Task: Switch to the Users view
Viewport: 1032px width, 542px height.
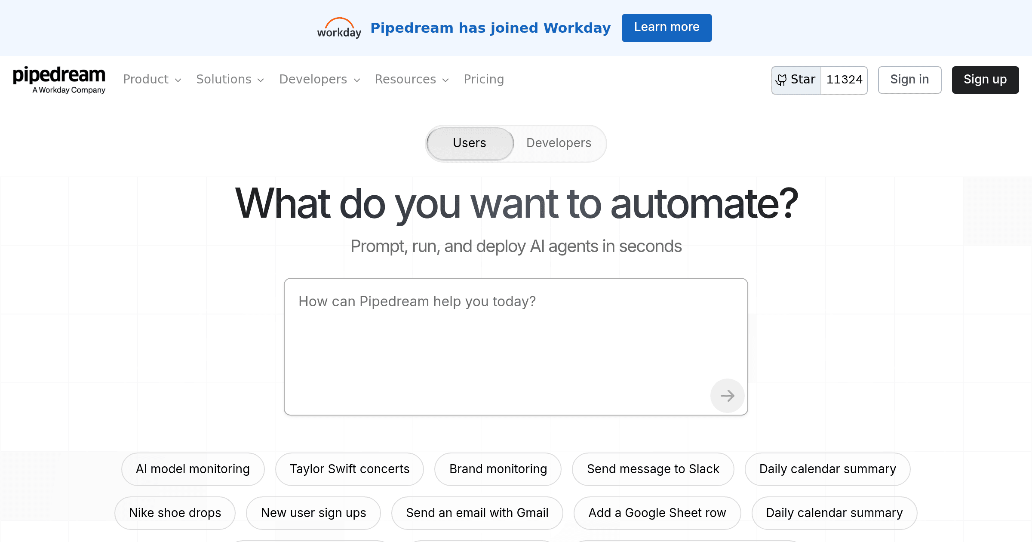Action: pyautogui.click(x=470, y=143)
